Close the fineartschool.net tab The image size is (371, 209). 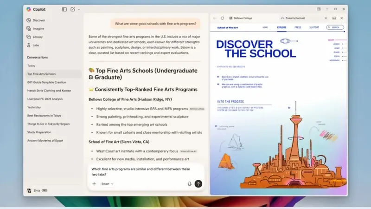(x=326, y=18)
